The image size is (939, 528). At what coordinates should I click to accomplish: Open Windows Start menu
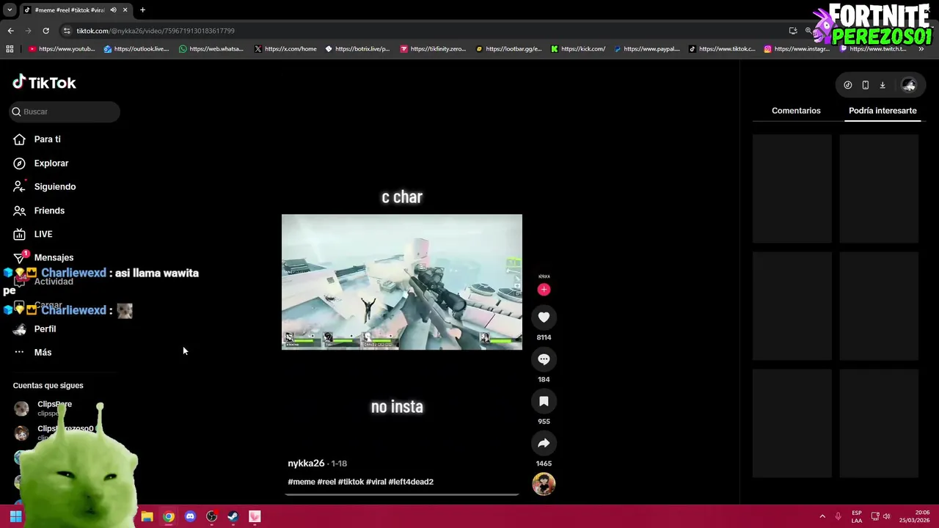pos(15,516)
